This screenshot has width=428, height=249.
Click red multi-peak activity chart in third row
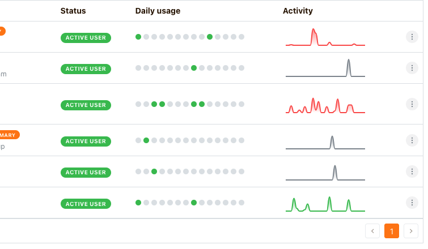(x=325, y=105)
